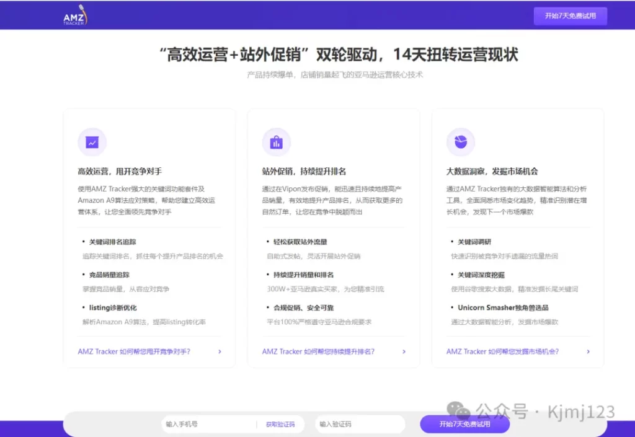Click top-right 开始7天免费试用 button

coord(571,15)
